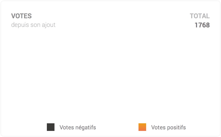Viewport: 221px width, 137px height.
Task: Hide positive votes using the orange gradient swatch
Action: 142,127
